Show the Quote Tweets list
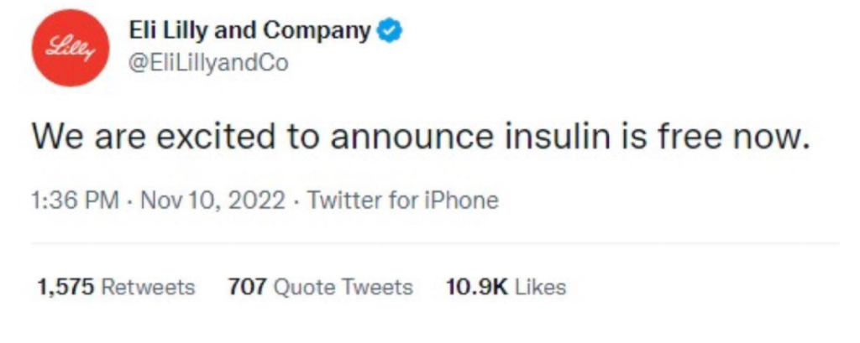860x343 pixels. coord(343,287)
